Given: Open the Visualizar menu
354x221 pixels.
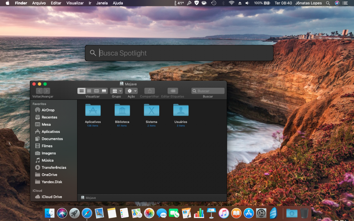Looking at the screenshot, I should coord(75,3).
